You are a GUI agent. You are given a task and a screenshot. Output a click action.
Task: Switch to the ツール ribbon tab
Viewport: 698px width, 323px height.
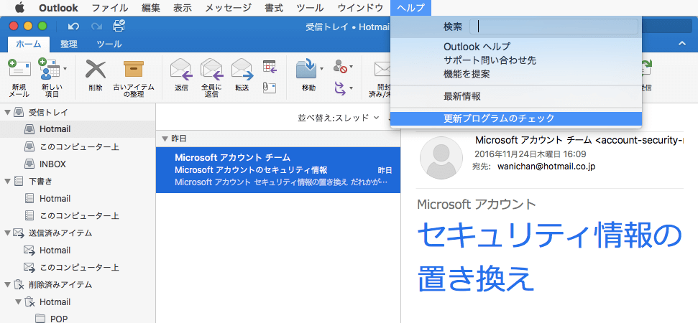[109, 44]
